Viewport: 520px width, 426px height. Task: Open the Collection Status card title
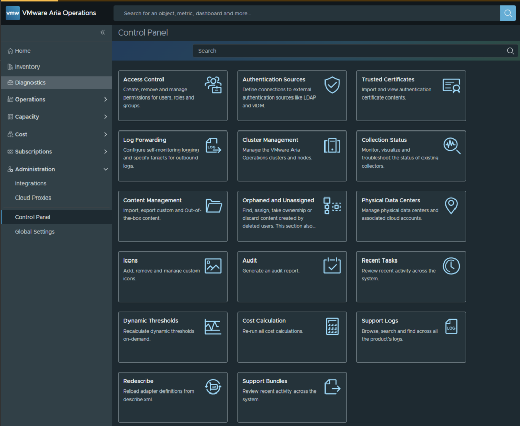click(x=384, y=140)
